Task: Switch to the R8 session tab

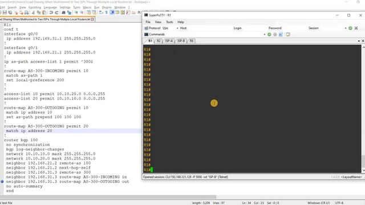Action: 192,41
